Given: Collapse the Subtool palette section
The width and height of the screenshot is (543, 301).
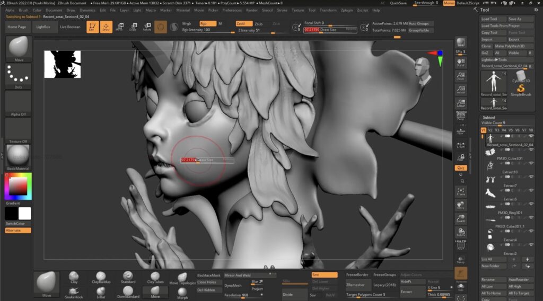Looking at the screenshot, I should pyautogui.click(x=489, y=117).
